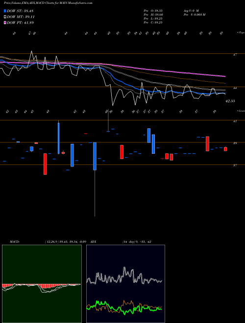Screen dimensions: 245x323
Task: Click ADX parameters '(14 day) 9, +33, -42'
Action: coord(137,242)
